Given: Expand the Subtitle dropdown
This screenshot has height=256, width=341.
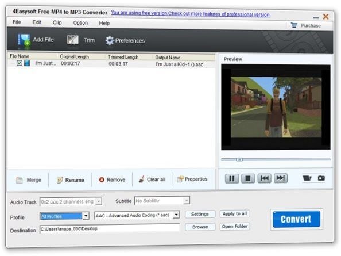Looking at the screenshot, I should [187, 200].
